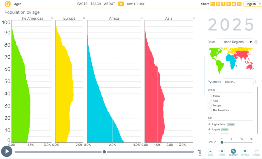The width and height of the screenshot is (262, 159).
Task: Click the Africa pyramid title
Action: (114, 18)
